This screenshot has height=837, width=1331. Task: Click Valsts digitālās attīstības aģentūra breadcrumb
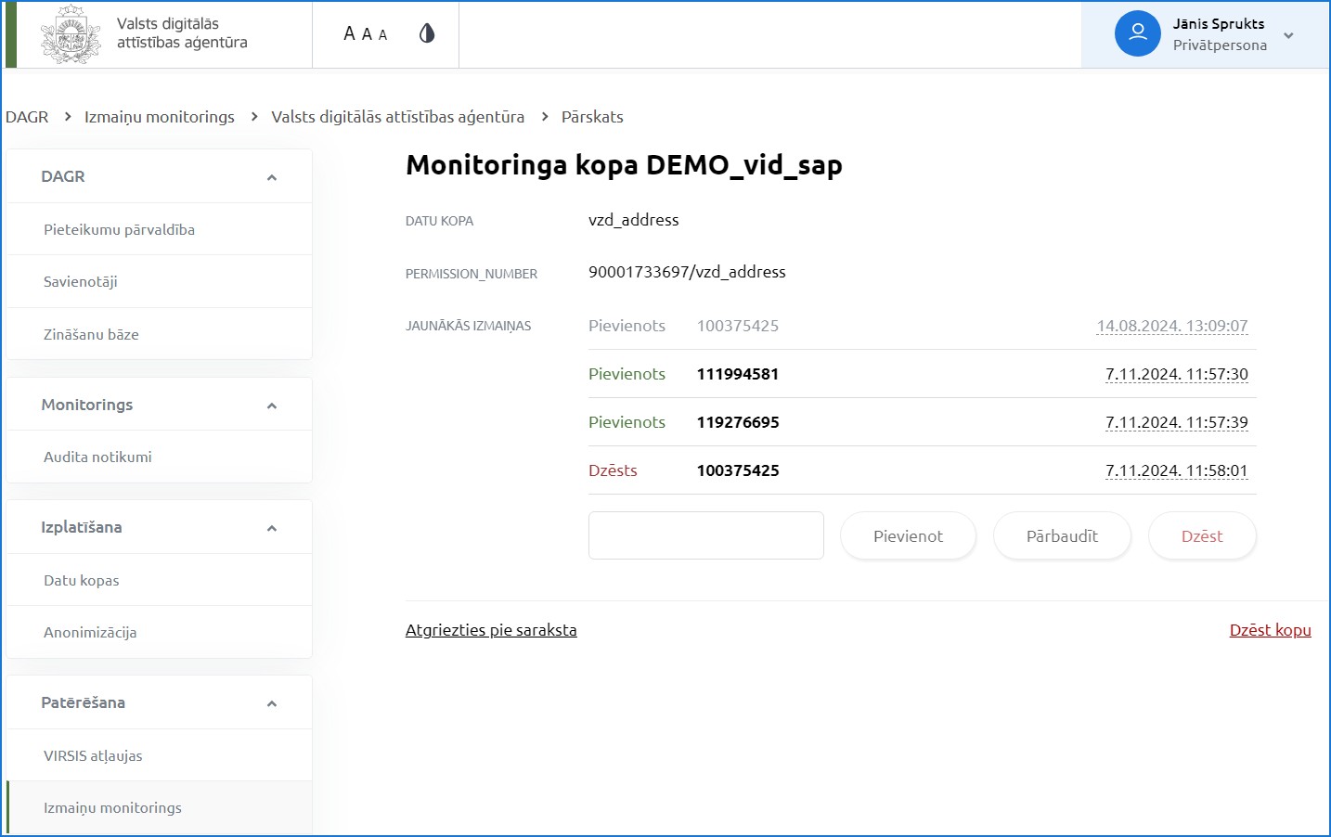tap(397, 117)
